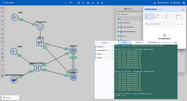Show the All notifications filter
The image size is (187, 101).
(149, 16)
